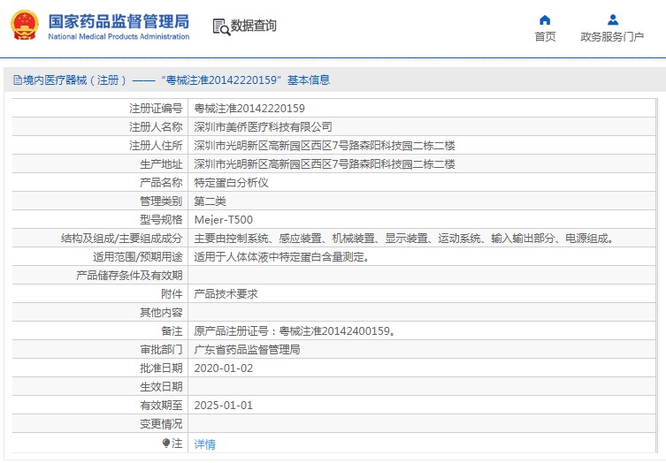Open the 详情 link
Screen dimensions: 666x463
[x=204, y=444]
